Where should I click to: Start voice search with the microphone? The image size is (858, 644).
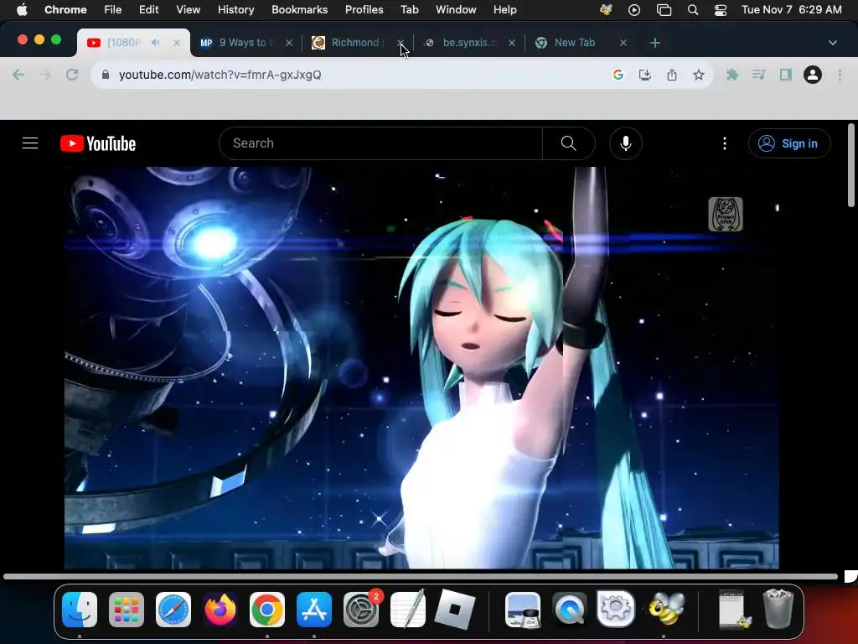(625, 143)
